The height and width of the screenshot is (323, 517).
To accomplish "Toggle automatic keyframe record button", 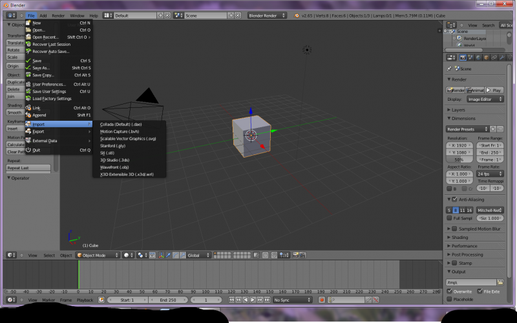I will [322, 300].
